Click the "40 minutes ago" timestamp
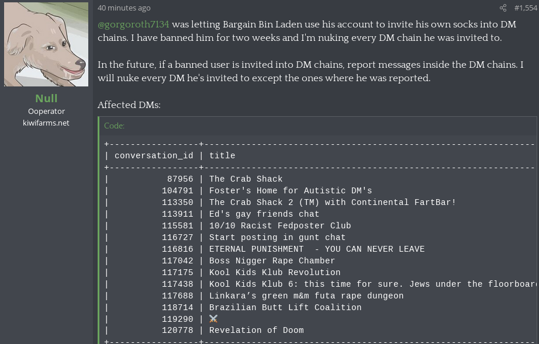Image resolution: width=539 pixels, height=344 pixels. point(124,8)
